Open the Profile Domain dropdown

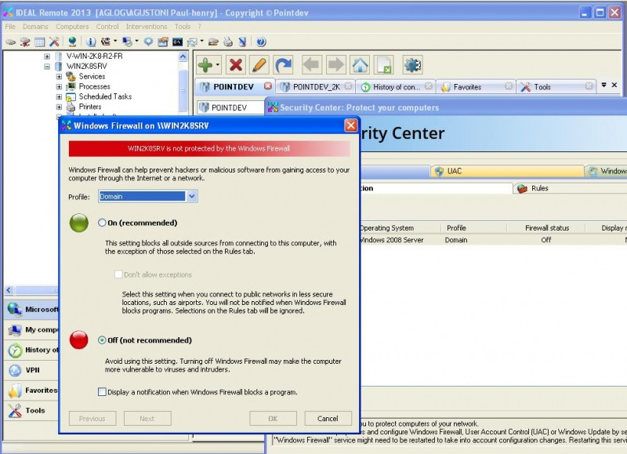(x=192, y=196)
